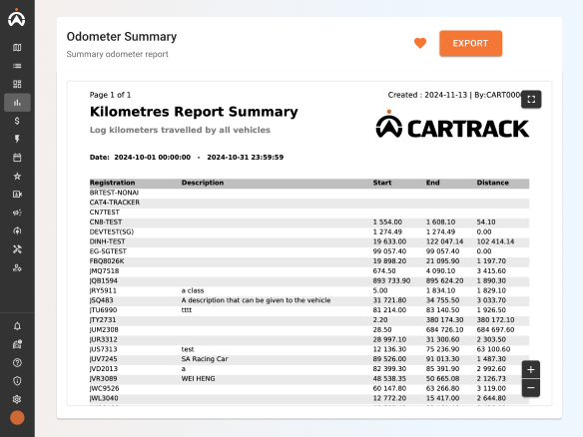This screenshot has width=583, height=437.
Task: Open the dollar sign costs icon
Action: (17, 121)
